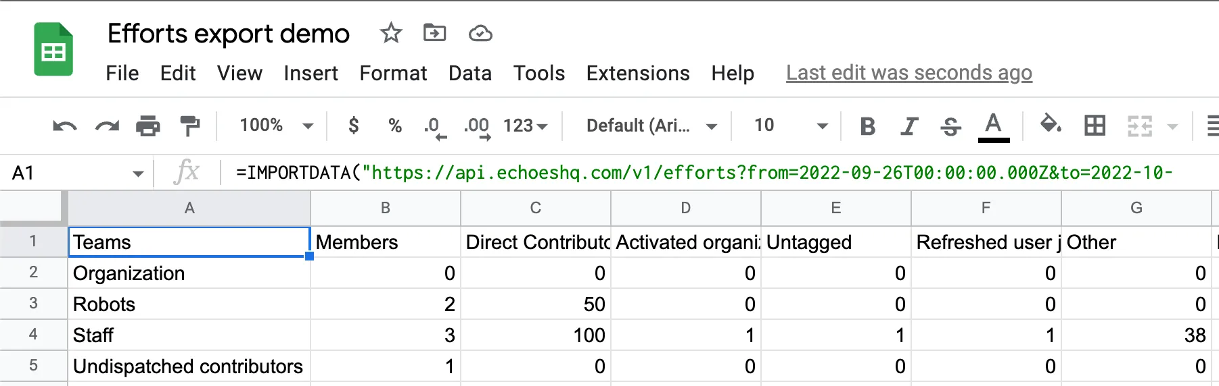
Task: Expand the name box dropdown arrow
Action: point(138,174)
